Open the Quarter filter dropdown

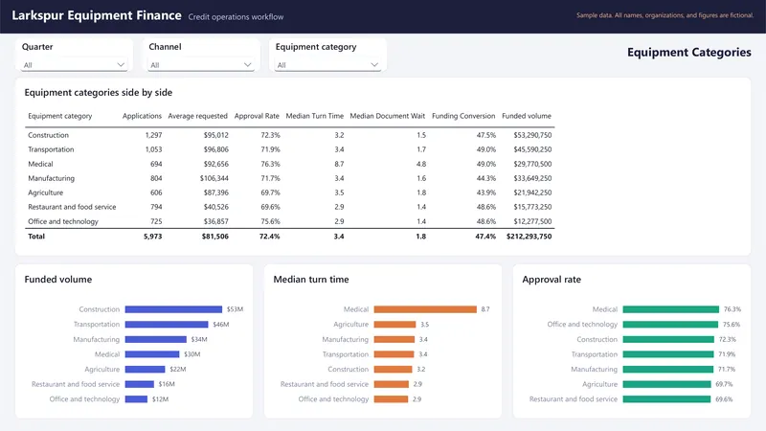pos(74,65)
